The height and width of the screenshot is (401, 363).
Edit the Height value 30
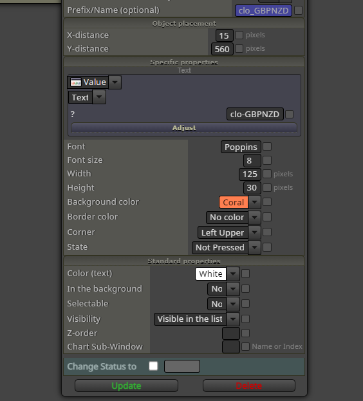pyautogui.click(x=252, y=188)
